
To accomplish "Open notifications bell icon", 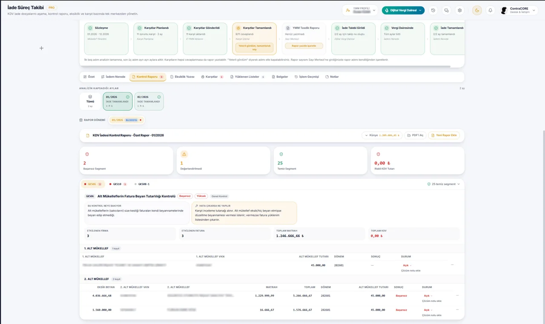I will [x=490, y=10].
